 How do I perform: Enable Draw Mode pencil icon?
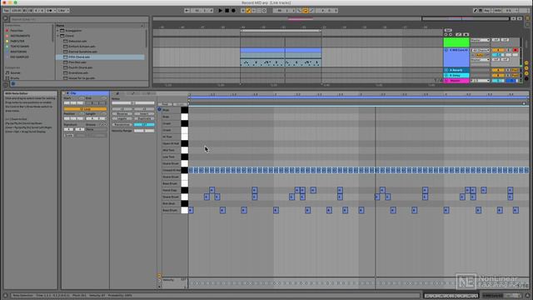[476, 11]
